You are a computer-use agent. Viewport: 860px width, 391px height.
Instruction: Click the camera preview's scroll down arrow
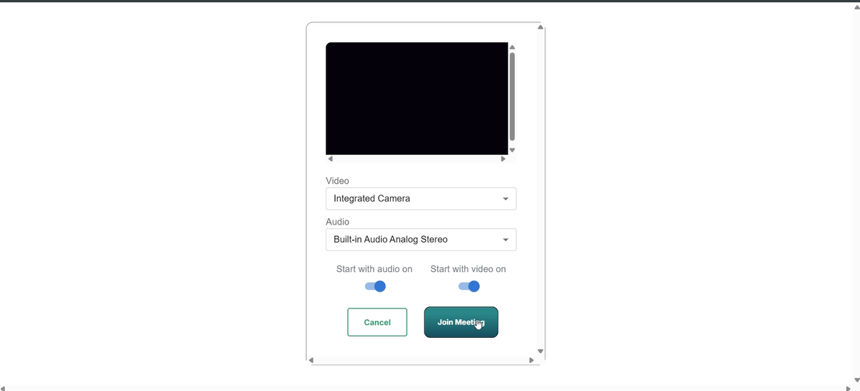pyautogui.click(x=512, y=150)
